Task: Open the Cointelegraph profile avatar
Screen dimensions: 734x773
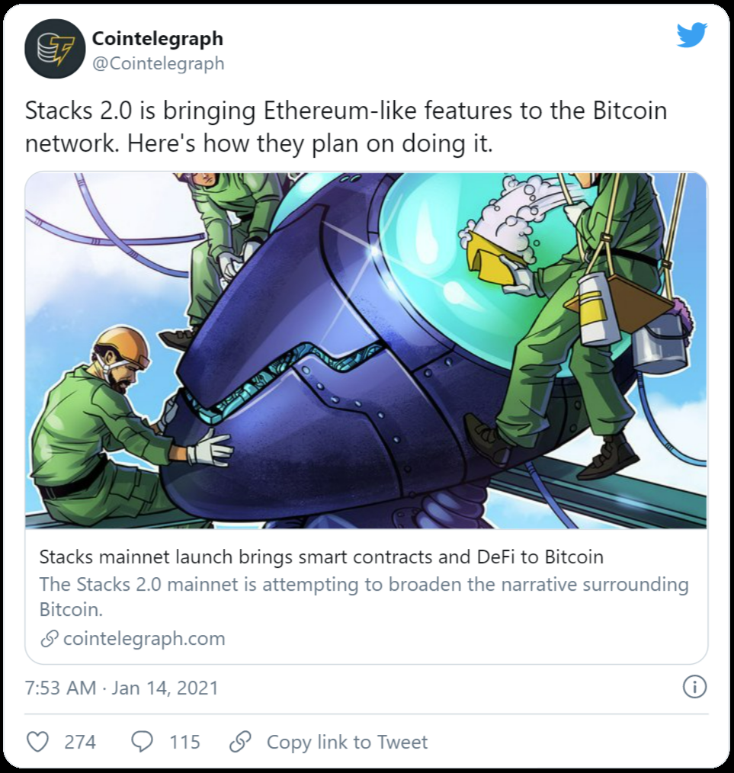Action: tap(55, 49)
